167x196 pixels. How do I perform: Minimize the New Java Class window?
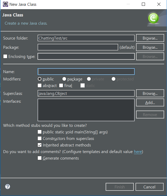[128, 4]
